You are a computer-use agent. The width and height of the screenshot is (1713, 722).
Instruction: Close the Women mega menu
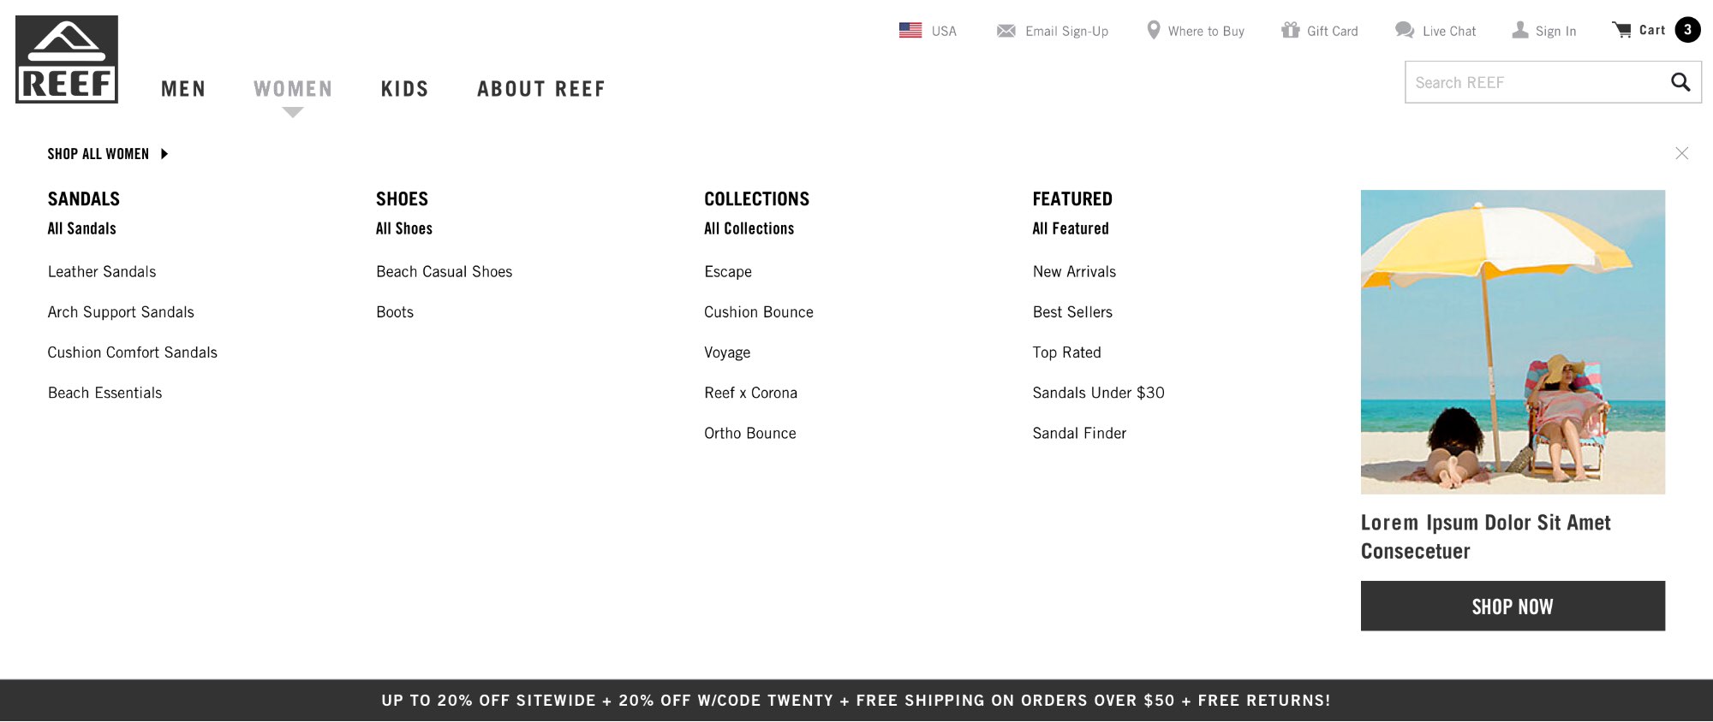(x=1682, y=153)
